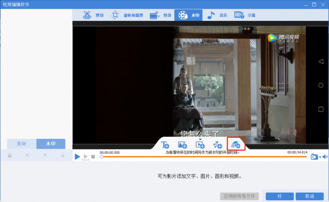Screen dimensions: 329x202
Task: Switch to the 素材 panel tab
Action: coord(21,144)
